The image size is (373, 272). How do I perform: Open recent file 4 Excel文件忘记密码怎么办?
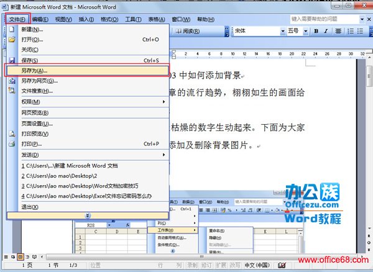tap(88, 196)
